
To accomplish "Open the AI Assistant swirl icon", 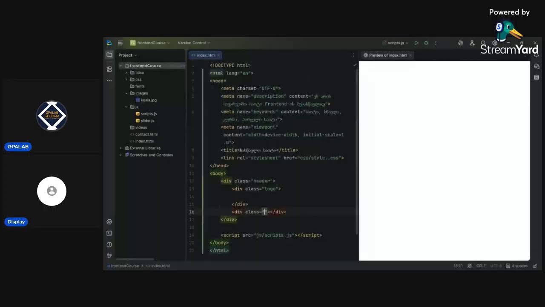I will click(x=460, y=43).
